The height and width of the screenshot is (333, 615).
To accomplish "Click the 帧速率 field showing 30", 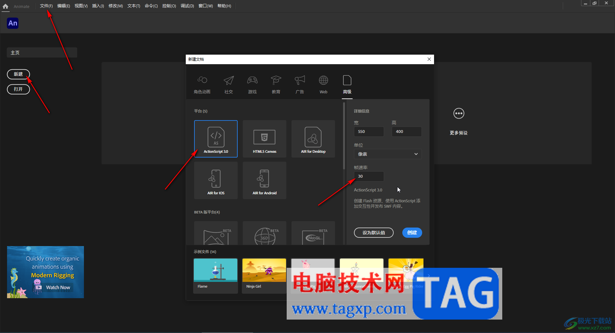I will point(369,176).
